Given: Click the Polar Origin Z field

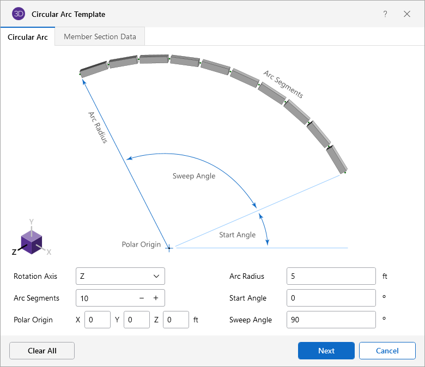Looking at the screenshot, I should point(176,320).
